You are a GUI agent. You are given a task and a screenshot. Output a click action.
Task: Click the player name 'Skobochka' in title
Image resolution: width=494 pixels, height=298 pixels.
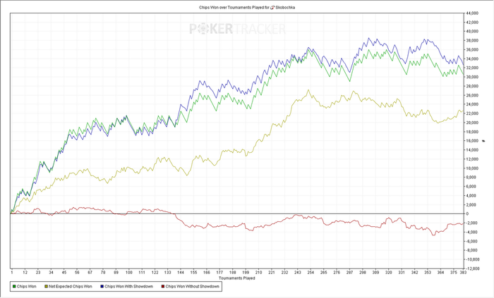point(285,7)
